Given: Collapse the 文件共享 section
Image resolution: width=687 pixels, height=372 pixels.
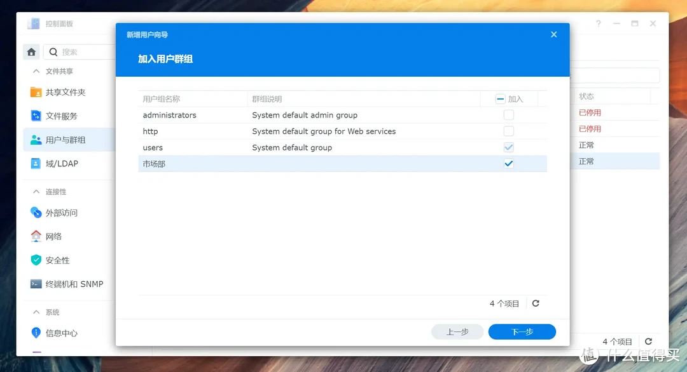Looking at the screenshot, I should pyautogui.click(x=34, y=71).
